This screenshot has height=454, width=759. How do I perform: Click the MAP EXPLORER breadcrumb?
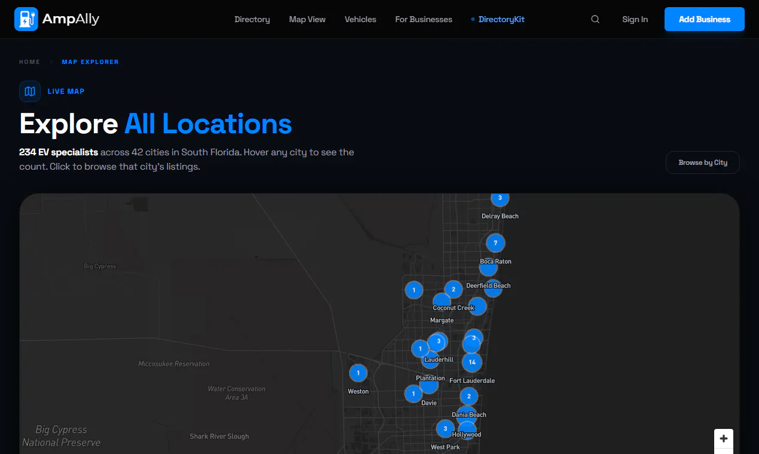pos(90,62)
